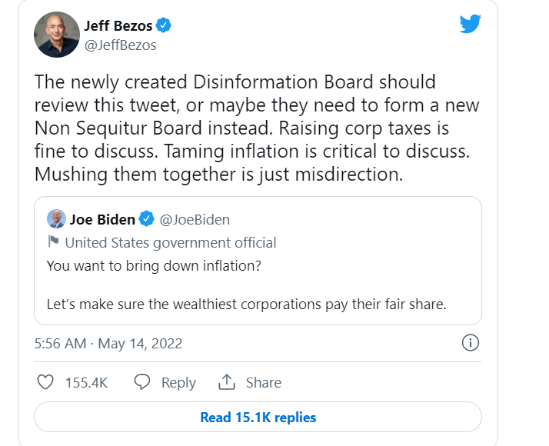Click the Twitter bird logo
The image size is (549, 446).
click(470, 24)
